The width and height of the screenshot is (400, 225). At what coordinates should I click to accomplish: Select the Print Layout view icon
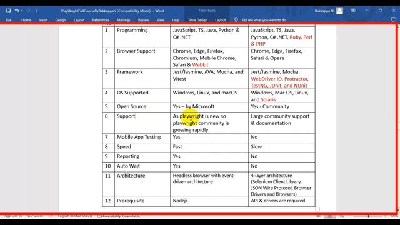pos(330,216)
